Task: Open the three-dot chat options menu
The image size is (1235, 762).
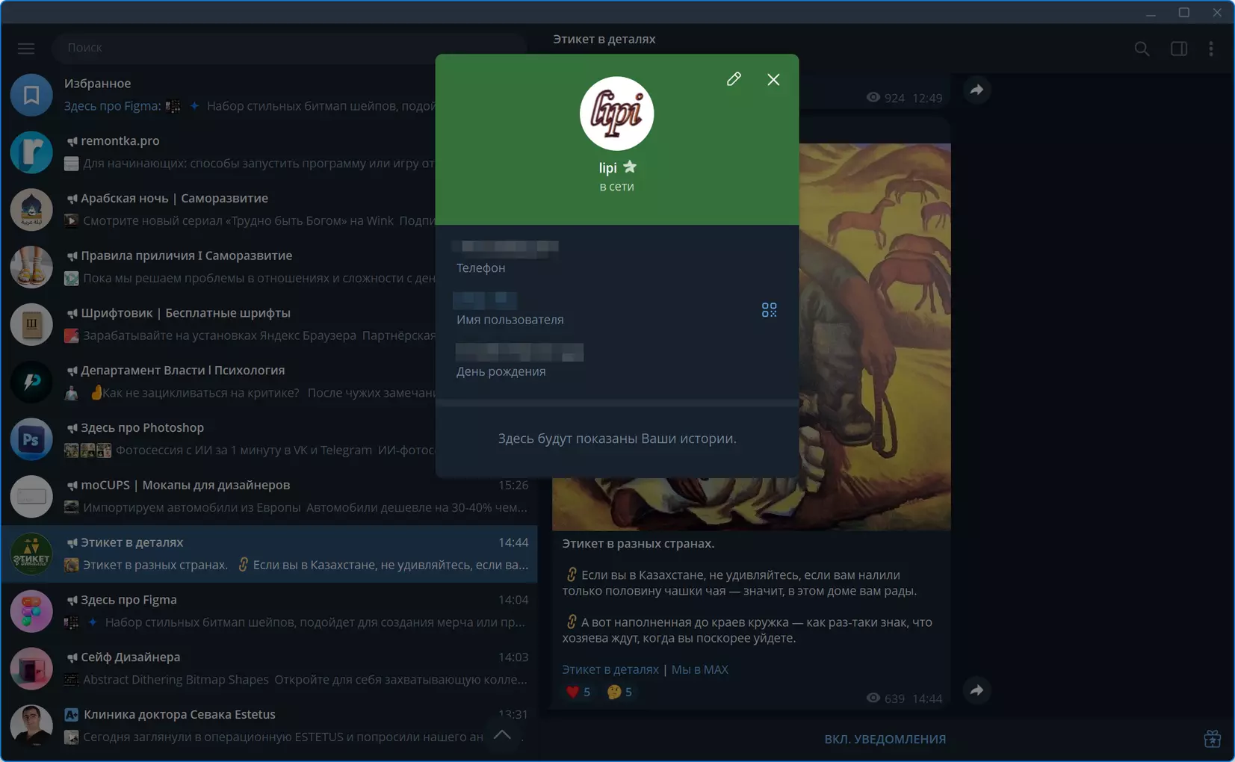Action: [x=1211, y=49]
